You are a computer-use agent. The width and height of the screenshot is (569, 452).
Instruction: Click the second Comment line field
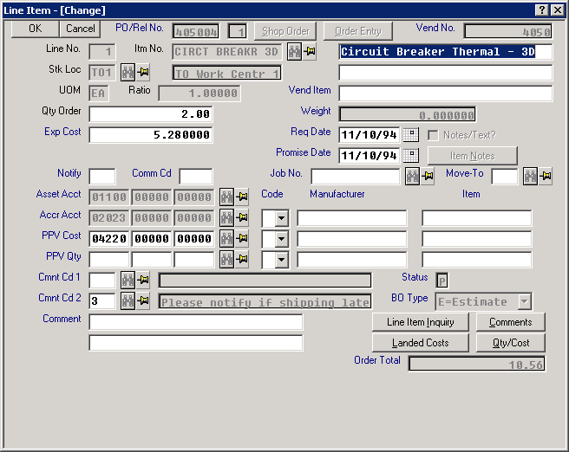coord(196,343)
